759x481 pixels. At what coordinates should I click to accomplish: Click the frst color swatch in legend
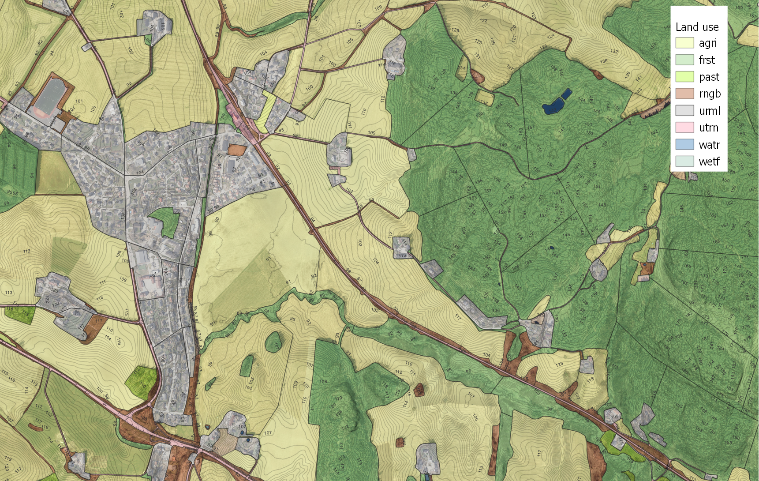684,60
